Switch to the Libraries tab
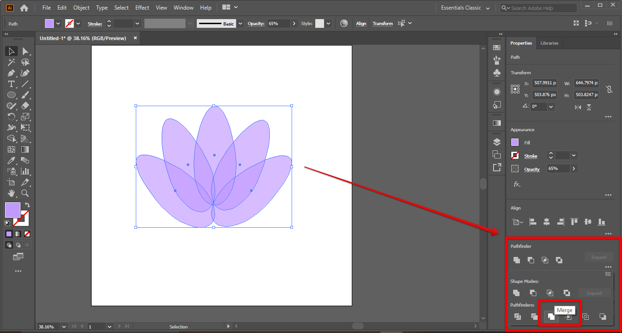 [549, 43]
